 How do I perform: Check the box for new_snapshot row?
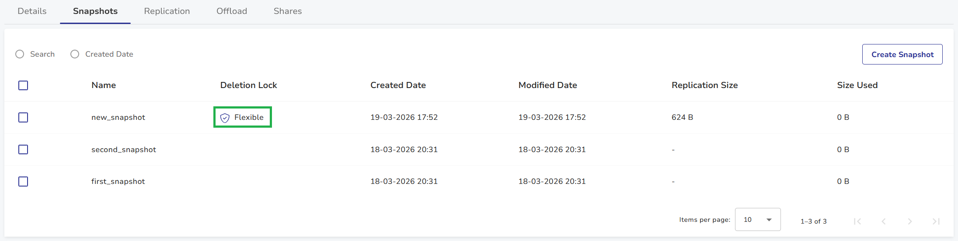[23, 118]
